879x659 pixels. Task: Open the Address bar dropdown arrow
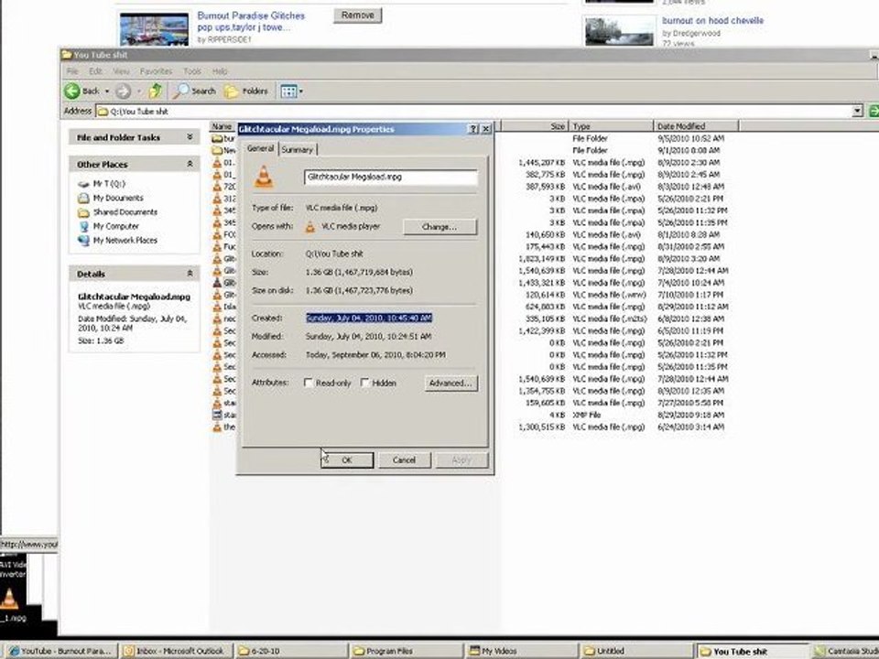pyautogui.click(x=857, y=111)
